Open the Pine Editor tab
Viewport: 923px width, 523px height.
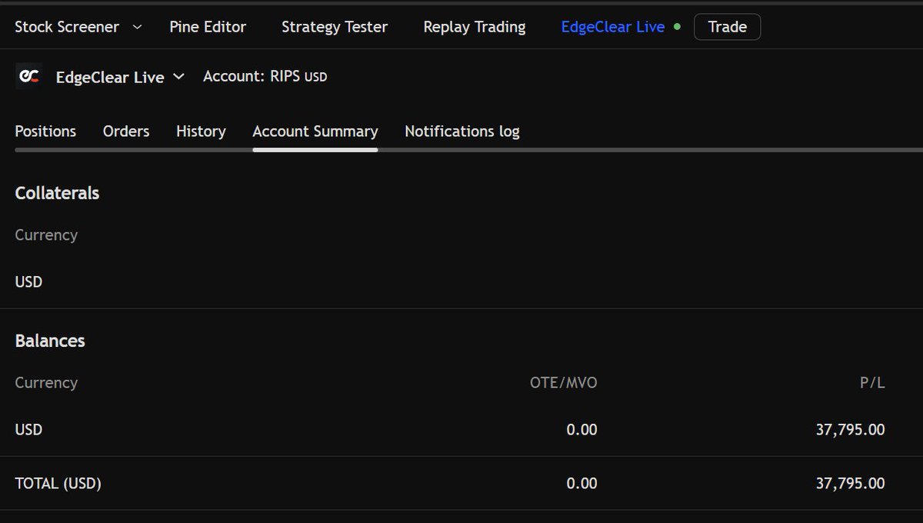(x=208, y=27)
